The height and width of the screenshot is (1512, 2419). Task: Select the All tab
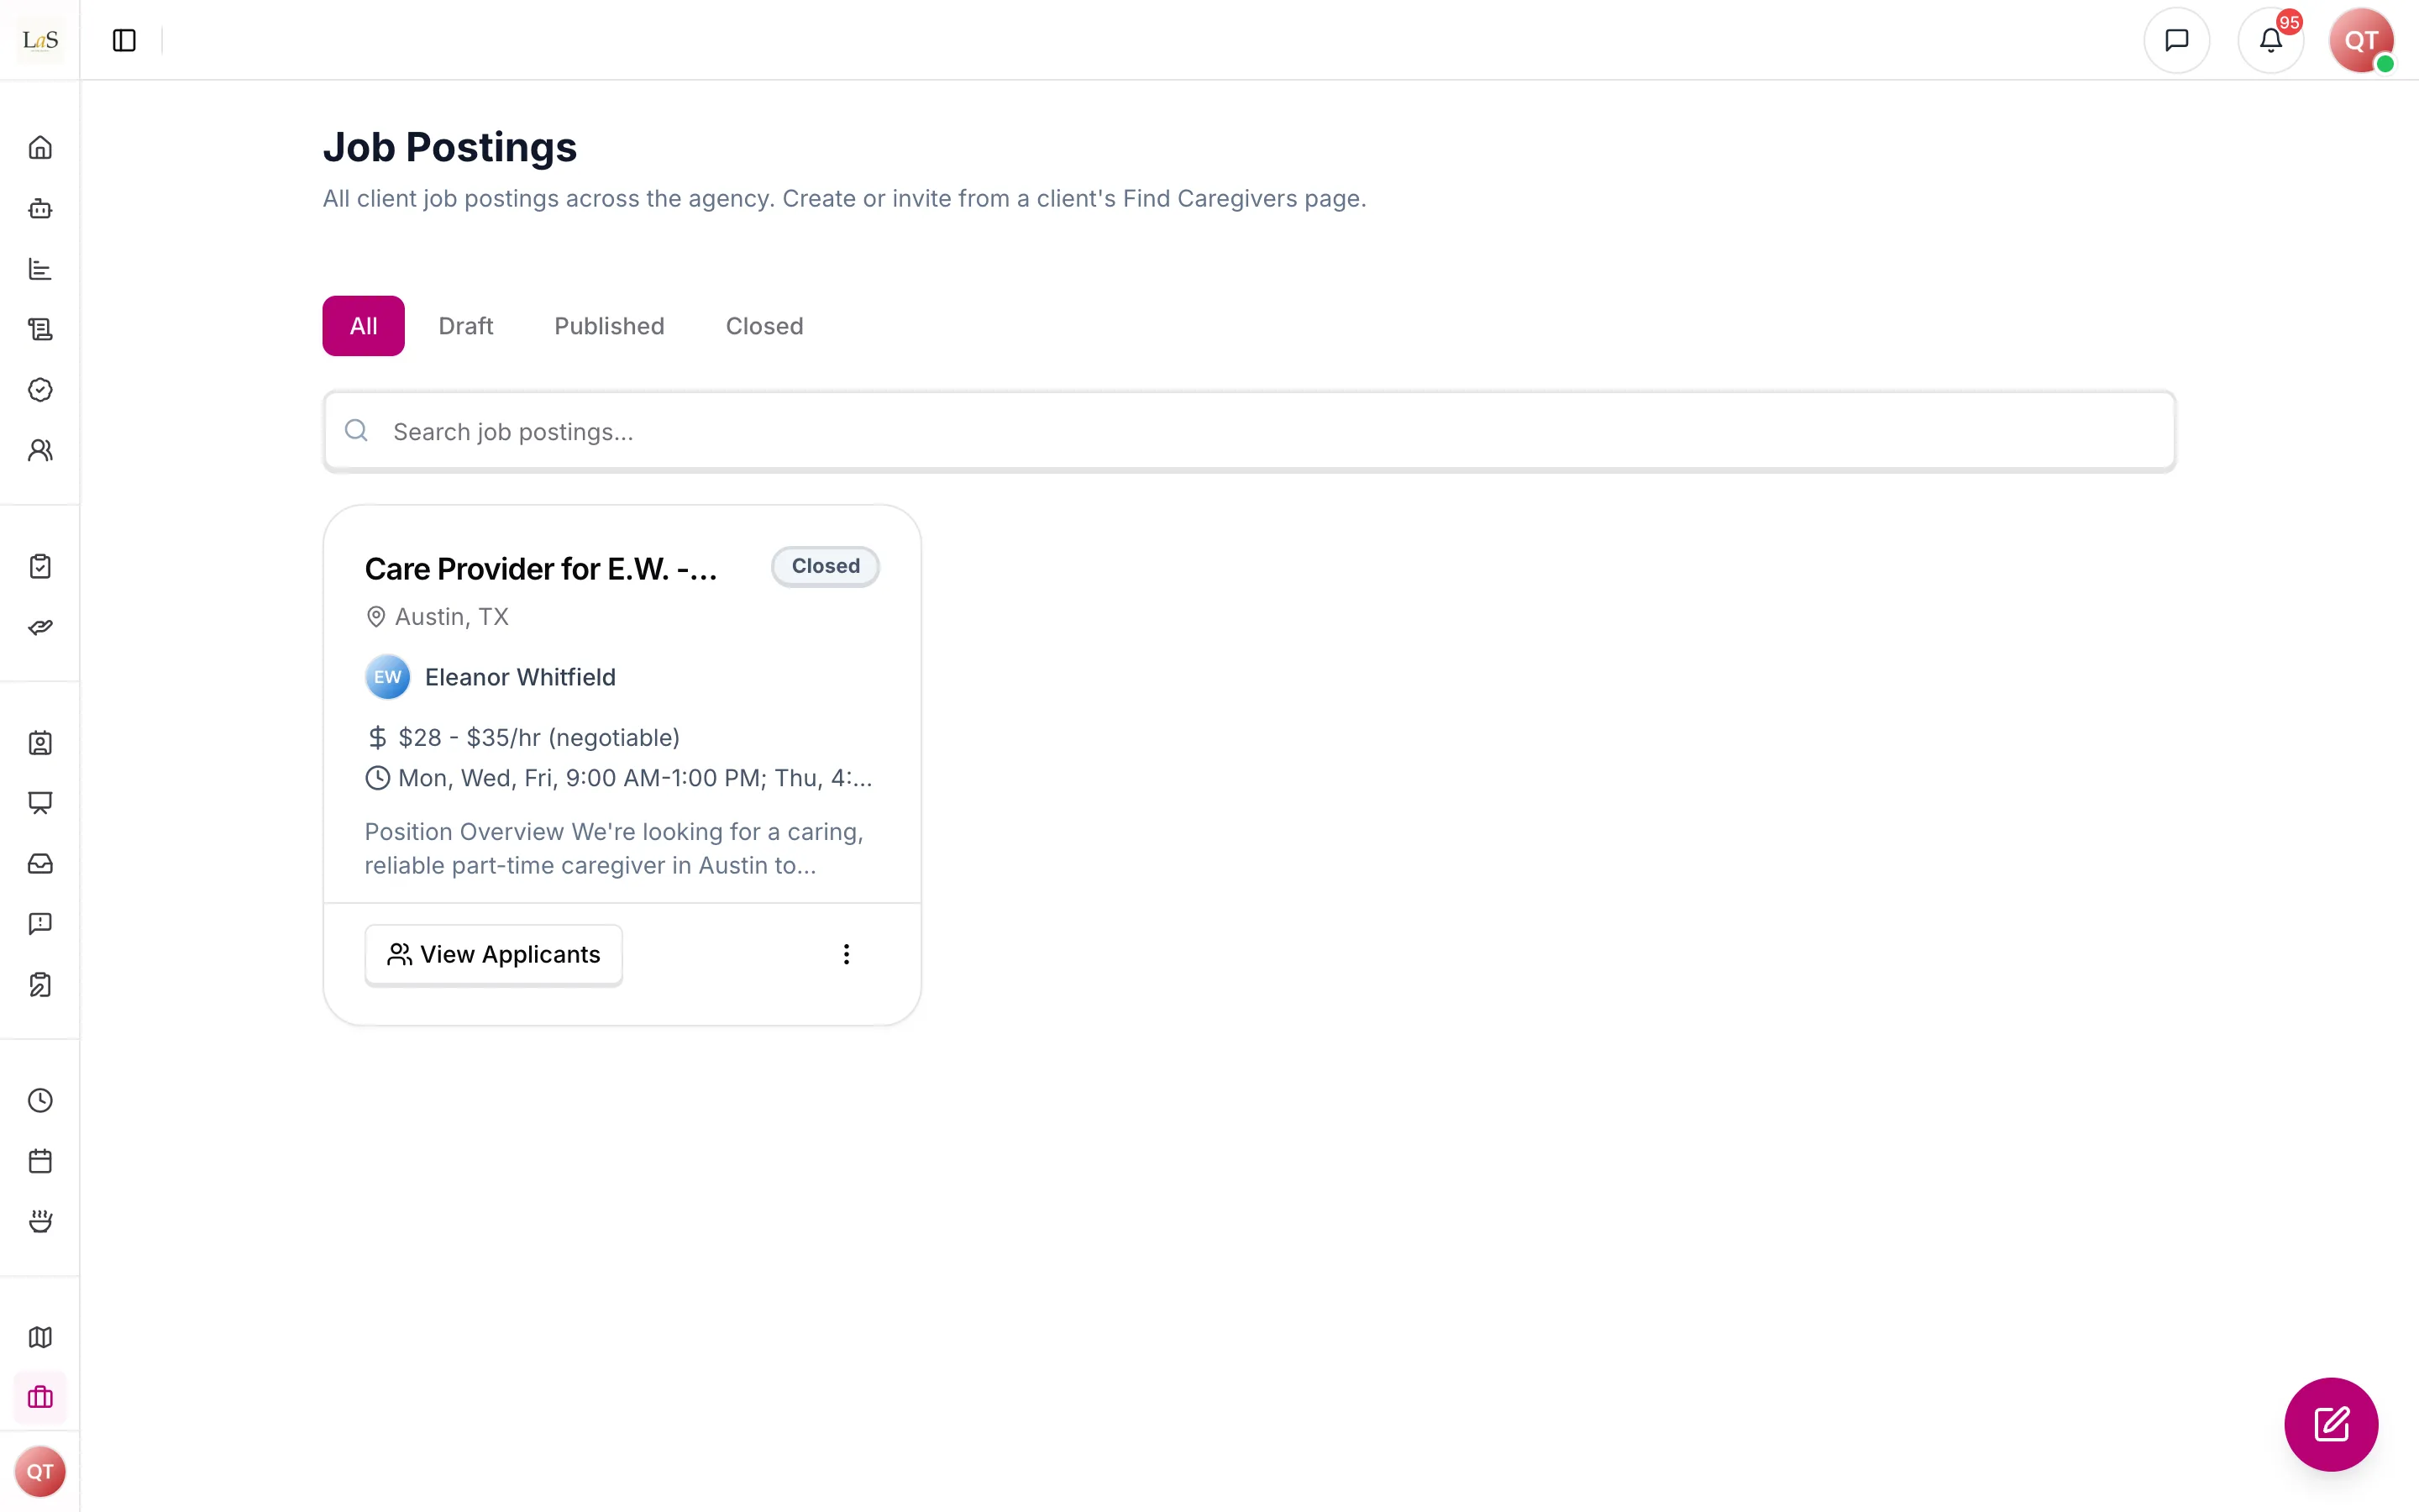point(363,326)
